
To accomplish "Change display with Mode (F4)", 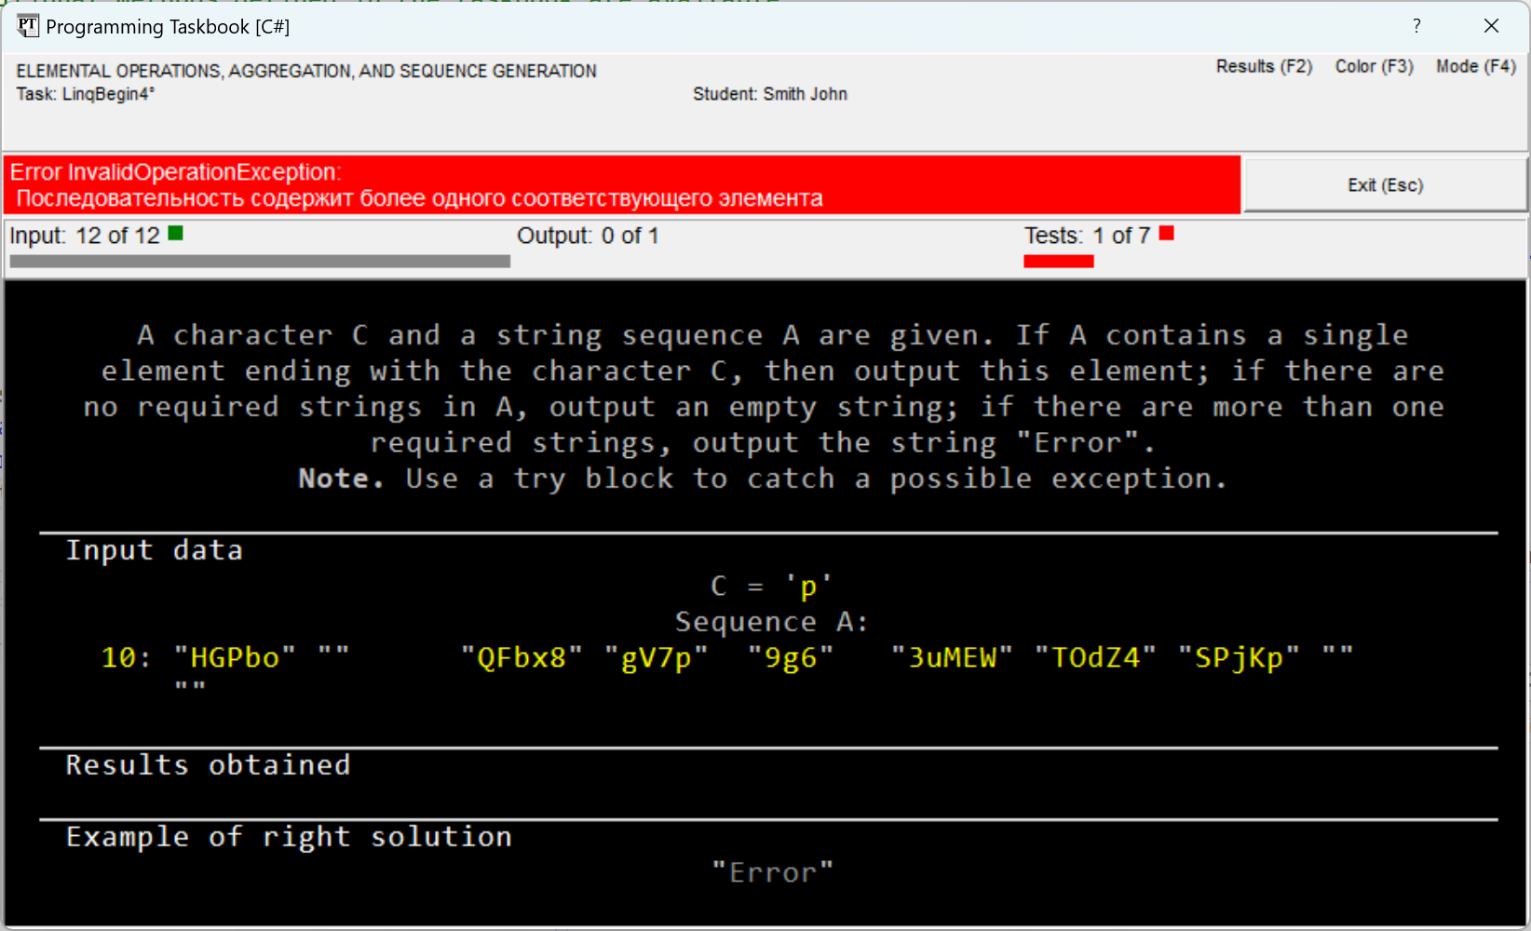I will coord(1475,66).
